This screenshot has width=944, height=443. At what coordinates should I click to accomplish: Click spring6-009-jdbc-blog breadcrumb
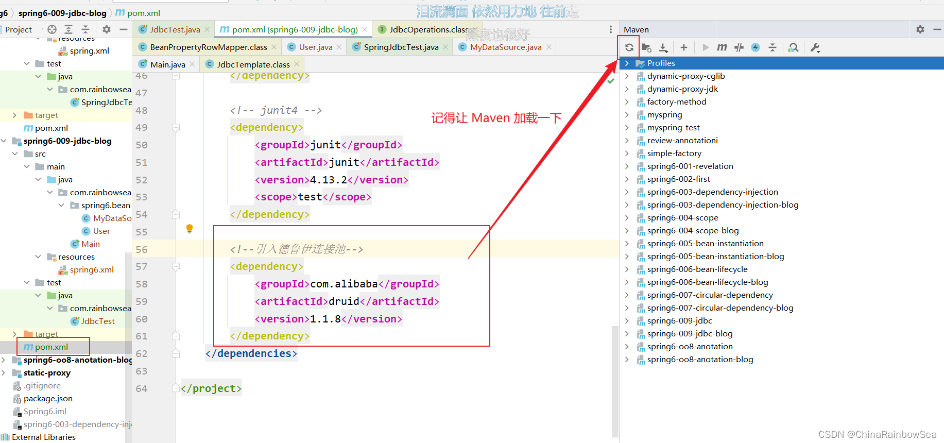click(62, 13)
